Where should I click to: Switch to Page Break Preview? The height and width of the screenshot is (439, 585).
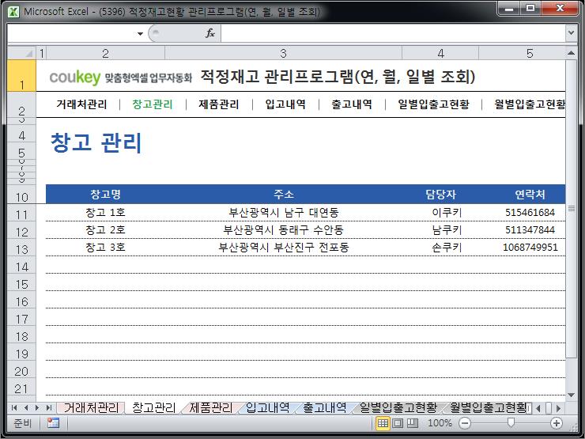click(412, 423)
